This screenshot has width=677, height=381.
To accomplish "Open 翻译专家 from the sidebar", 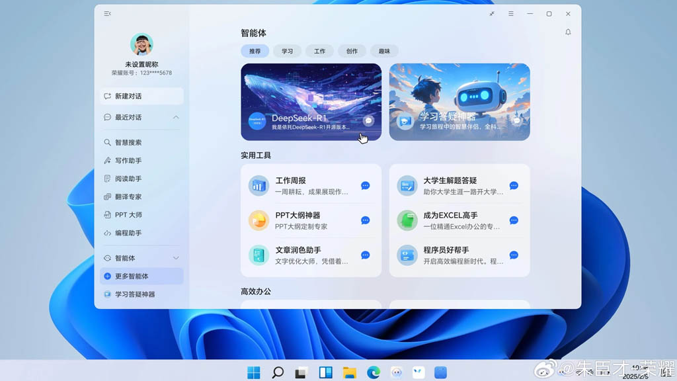I will pyautogui.click(x=141, y=196).
